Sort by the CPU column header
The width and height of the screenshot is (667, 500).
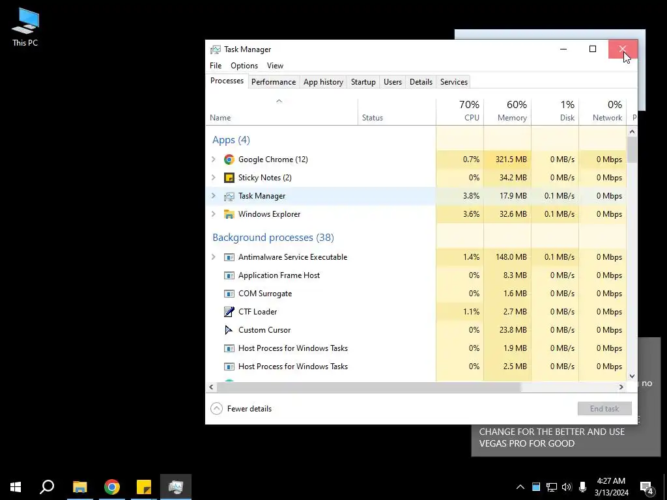coord(460,111)
